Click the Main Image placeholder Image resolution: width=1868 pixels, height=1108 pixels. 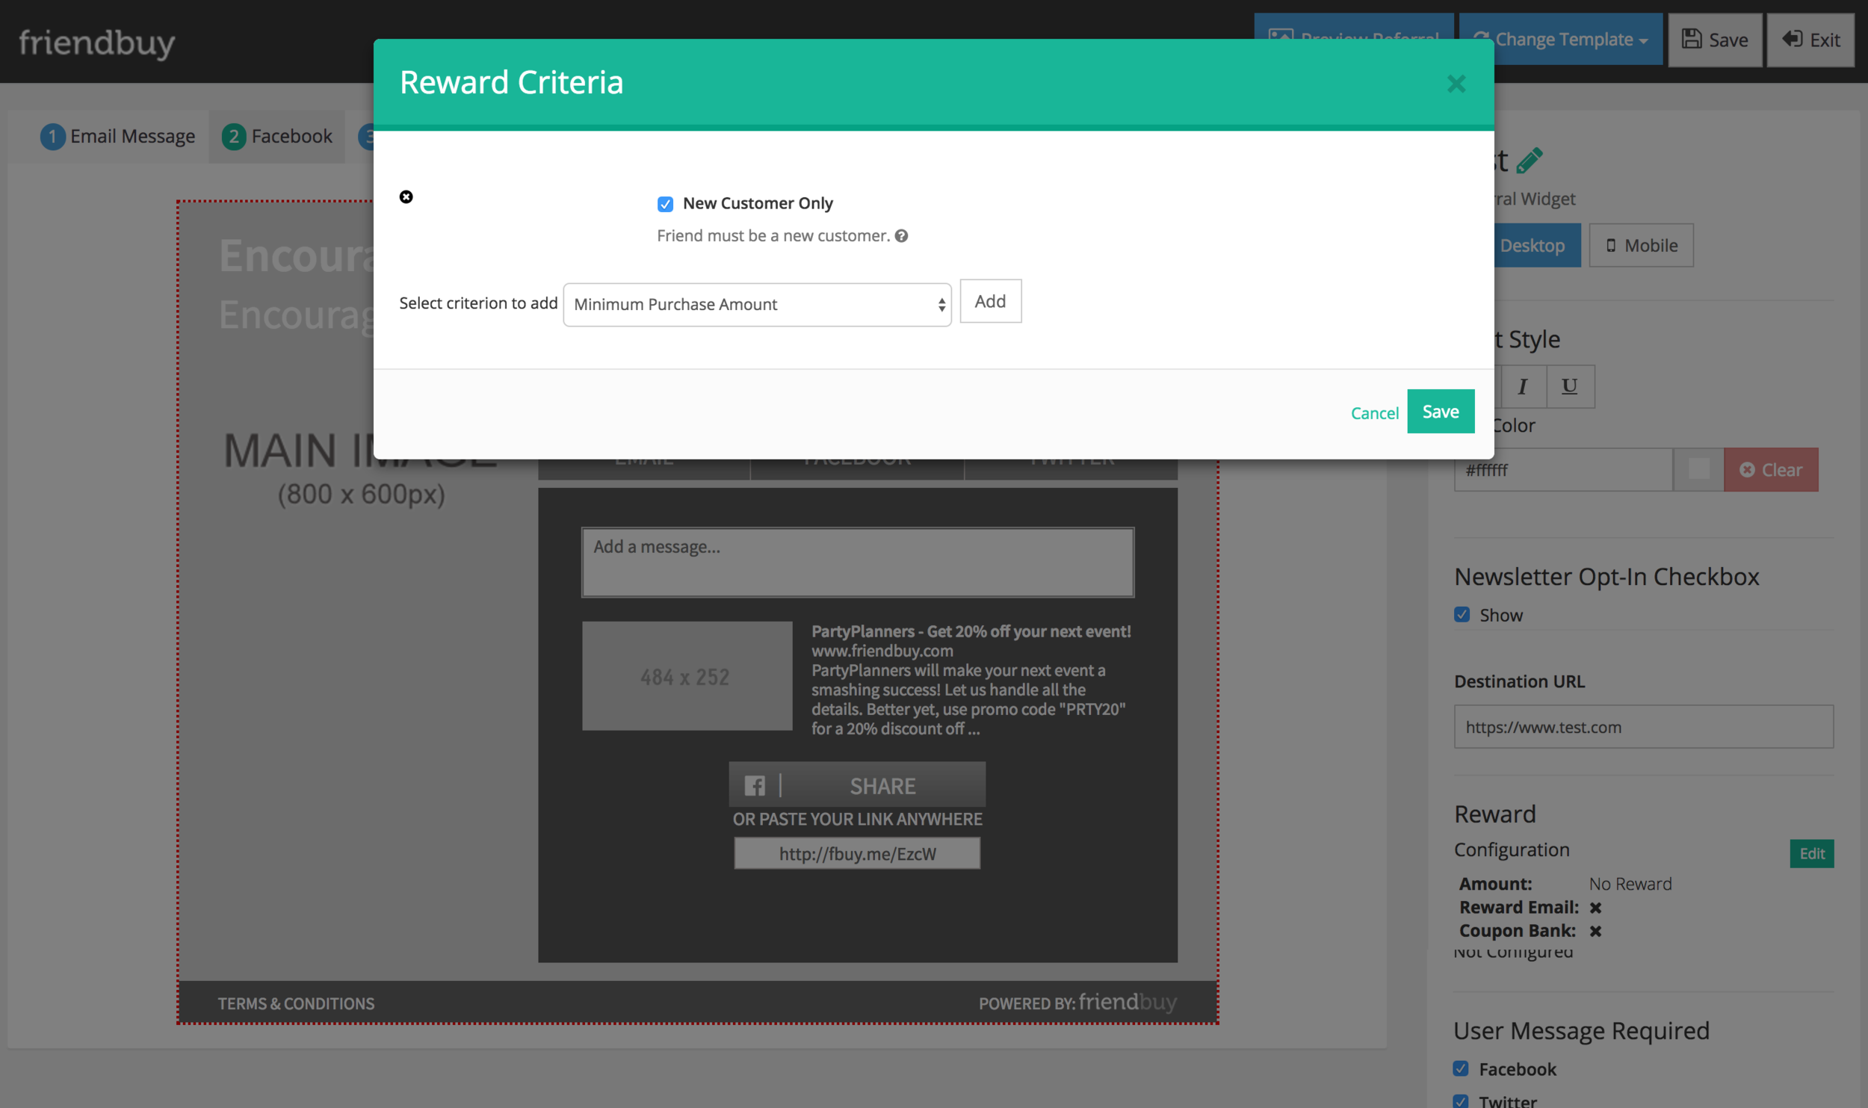pyautogui.click(x=361, y=471)
